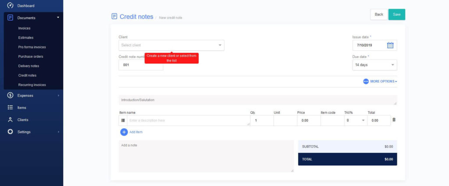Click the Back button
The image size is (449, 186).
[379, 14]
